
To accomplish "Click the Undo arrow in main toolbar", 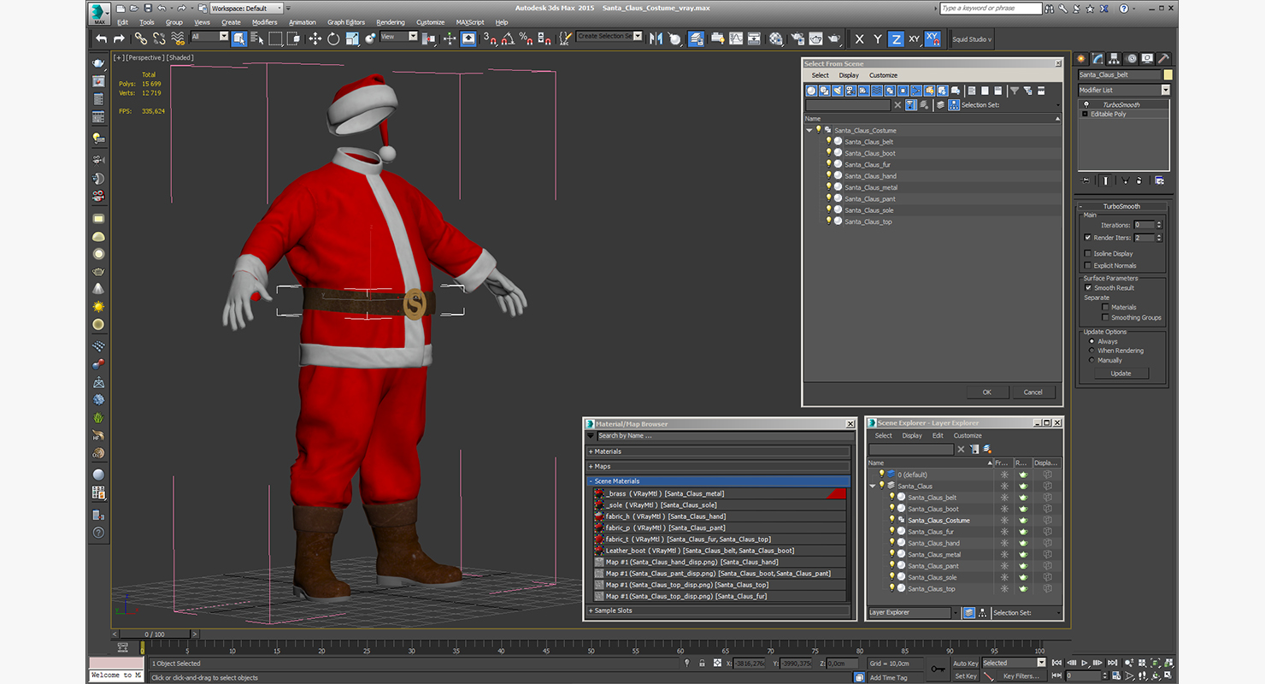I will (x=102, y=39).
